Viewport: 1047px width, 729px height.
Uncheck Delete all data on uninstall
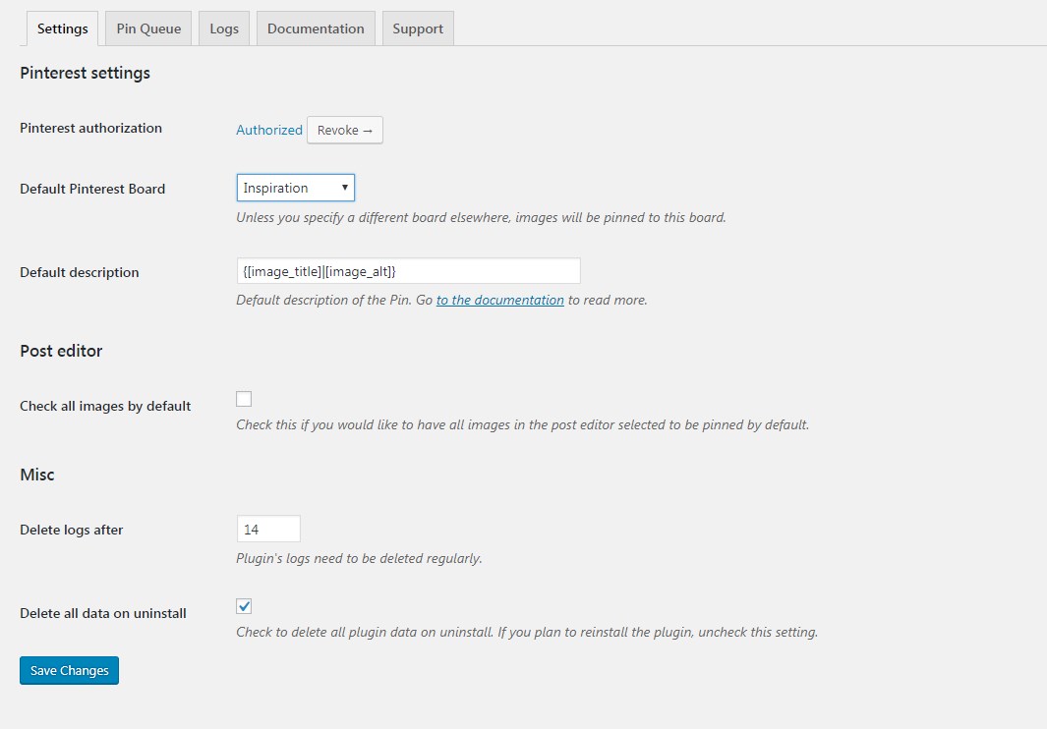244,606
